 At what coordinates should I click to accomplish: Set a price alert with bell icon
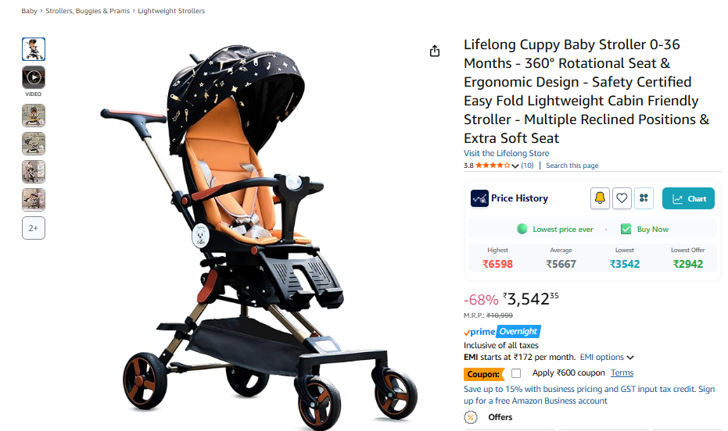[600, 198]
